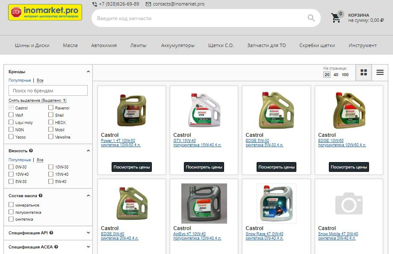393x254 pixels.
Task: Focus the Поиск по брендам field
Action: 48,91
